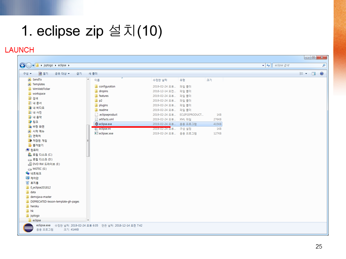Refresh the folder view via refresh icon
The image size is (346, 259).
268,65
